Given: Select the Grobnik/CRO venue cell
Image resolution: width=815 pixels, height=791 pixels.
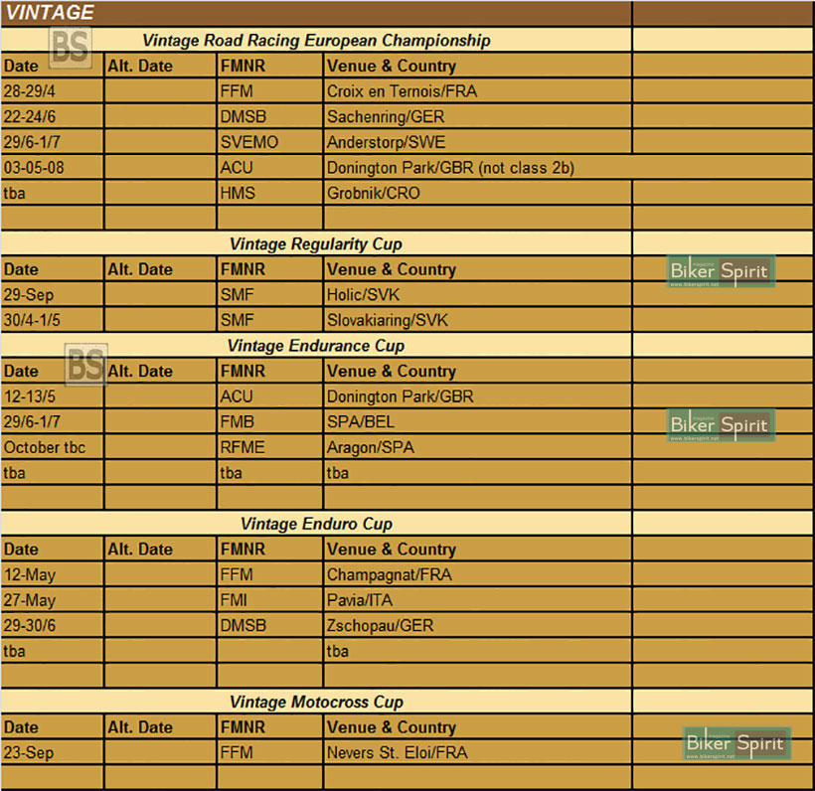Looking at the screenshot, I should tap(373, 193).
